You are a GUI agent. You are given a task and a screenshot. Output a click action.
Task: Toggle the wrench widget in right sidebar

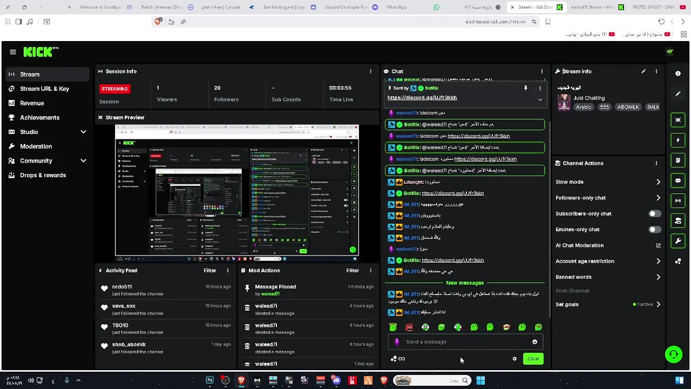coord(678,241)
